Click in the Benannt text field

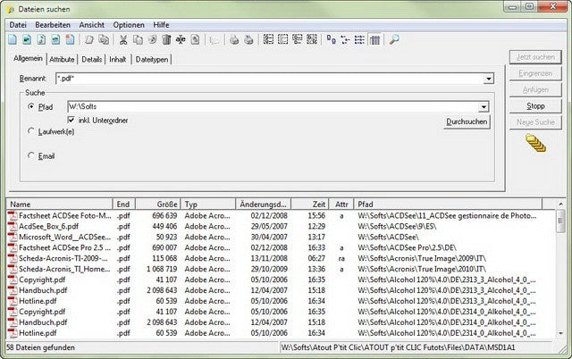[x=270, y=79]
